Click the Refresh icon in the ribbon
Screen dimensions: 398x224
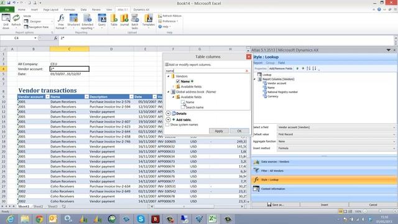tap(16, 21)
